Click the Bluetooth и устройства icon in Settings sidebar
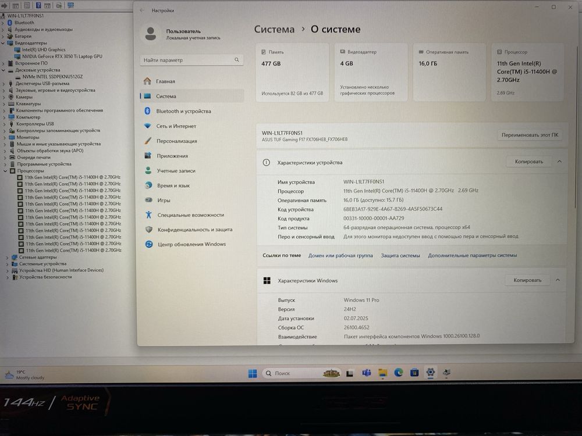The height and width of the screenshot is (436, 582). pos(147,111)
